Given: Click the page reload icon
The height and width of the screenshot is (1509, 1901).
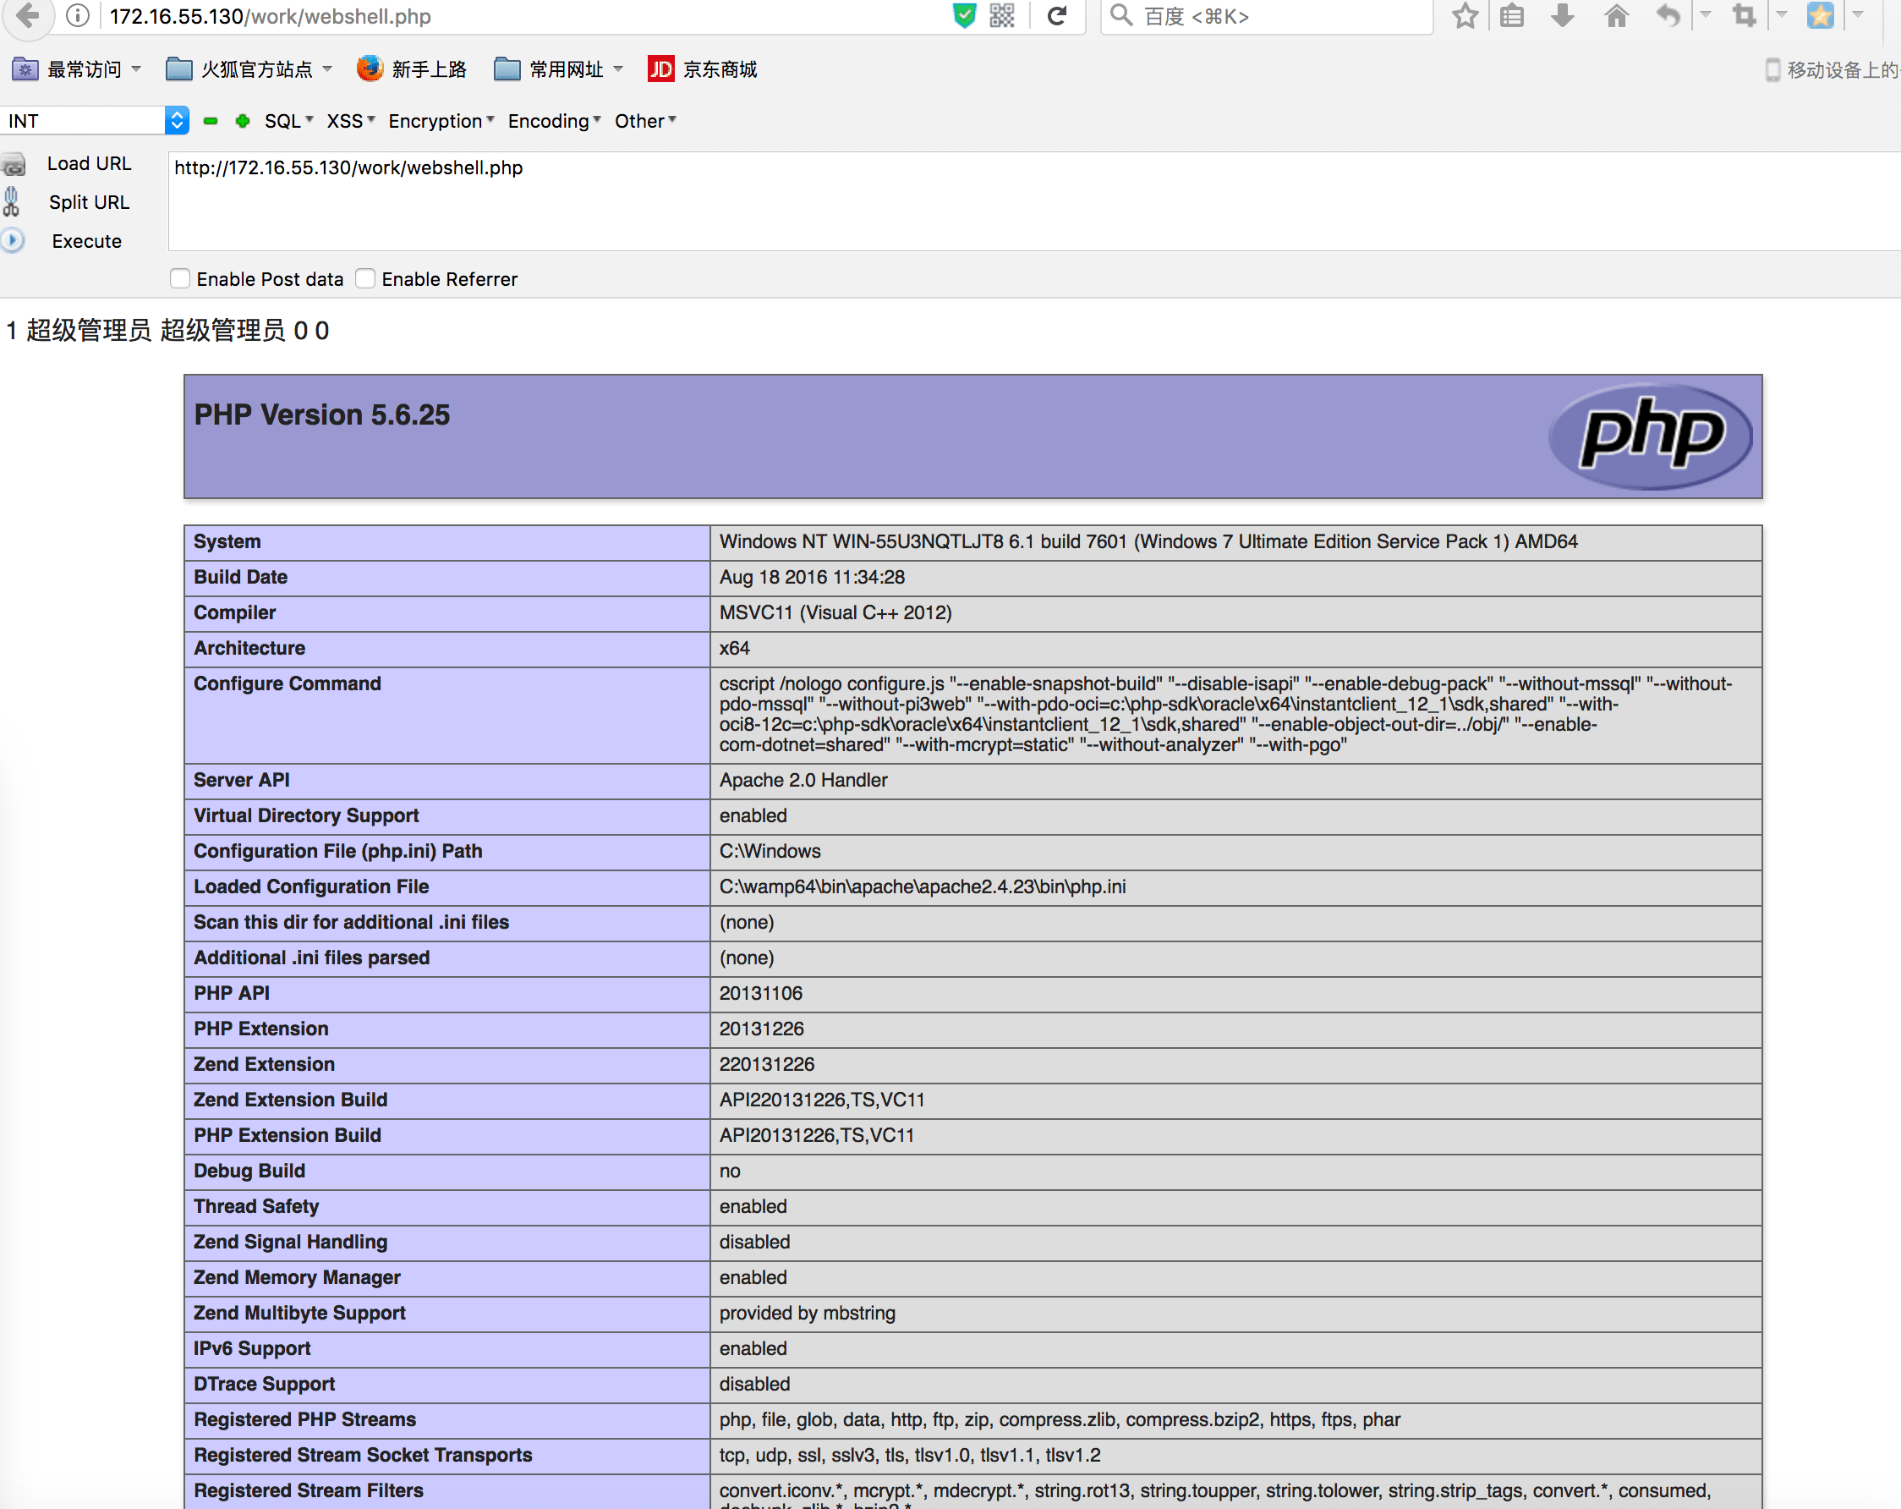Looking at the screenshot, I should pyautogui.click(x=1056, y=15).
